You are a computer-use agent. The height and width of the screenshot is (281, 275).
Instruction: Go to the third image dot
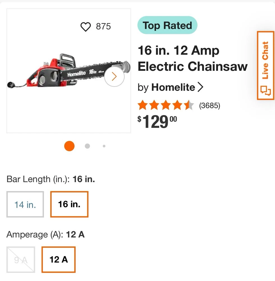tap(104, 146)
